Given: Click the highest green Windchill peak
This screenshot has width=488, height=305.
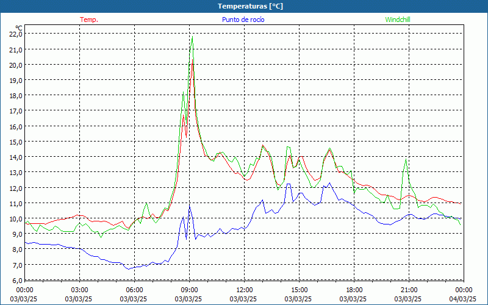Looking at the screenshot, I should pyautogui.click(x=192, y=38).
